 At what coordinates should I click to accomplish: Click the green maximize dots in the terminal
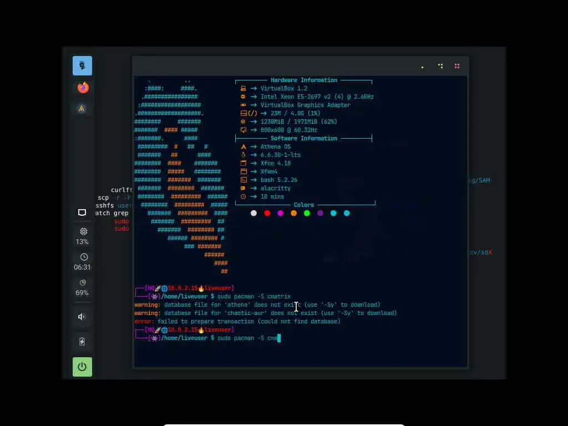(440, 66)
